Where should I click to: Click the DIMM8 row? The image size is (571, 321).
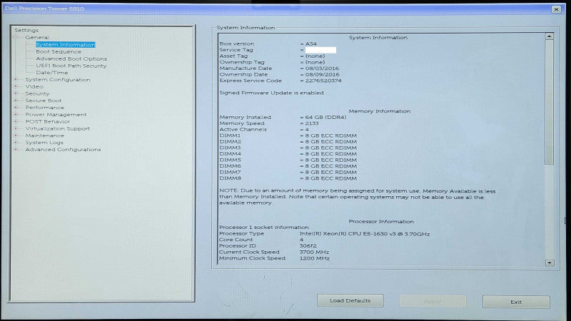(x=288, y=178)
